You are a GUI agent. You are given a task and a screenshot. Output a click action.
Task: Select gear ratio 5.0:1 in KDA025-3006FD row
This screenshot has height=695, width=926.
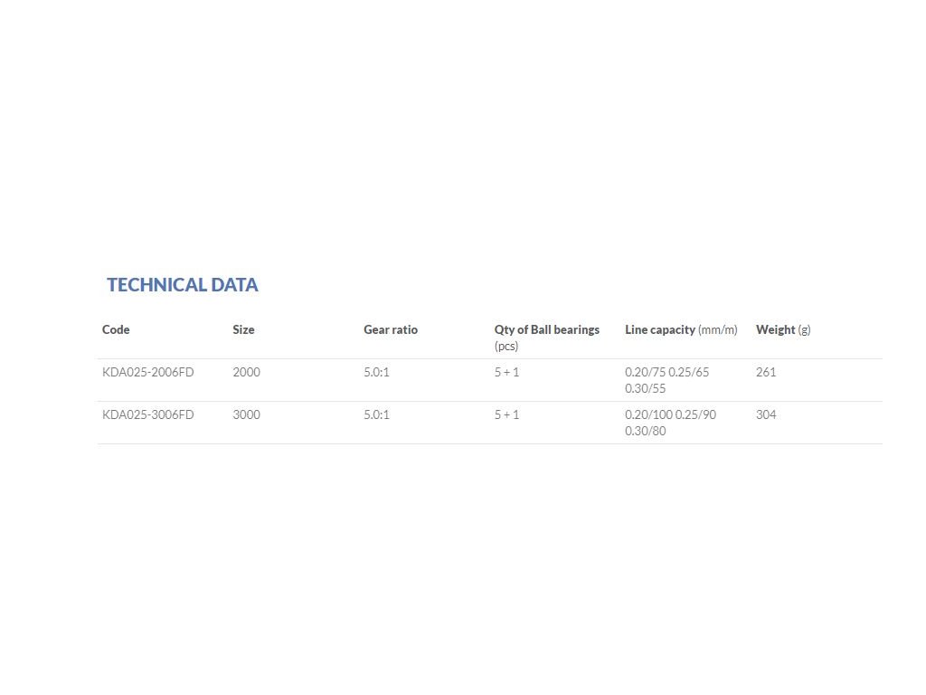click(376, 414)
